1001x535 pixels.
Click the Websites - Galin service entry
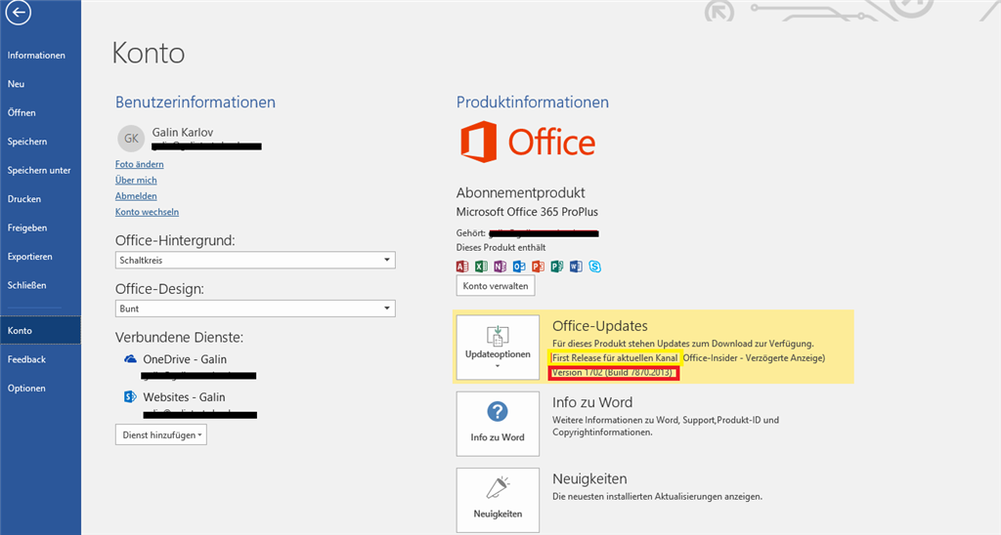[184, 396]
